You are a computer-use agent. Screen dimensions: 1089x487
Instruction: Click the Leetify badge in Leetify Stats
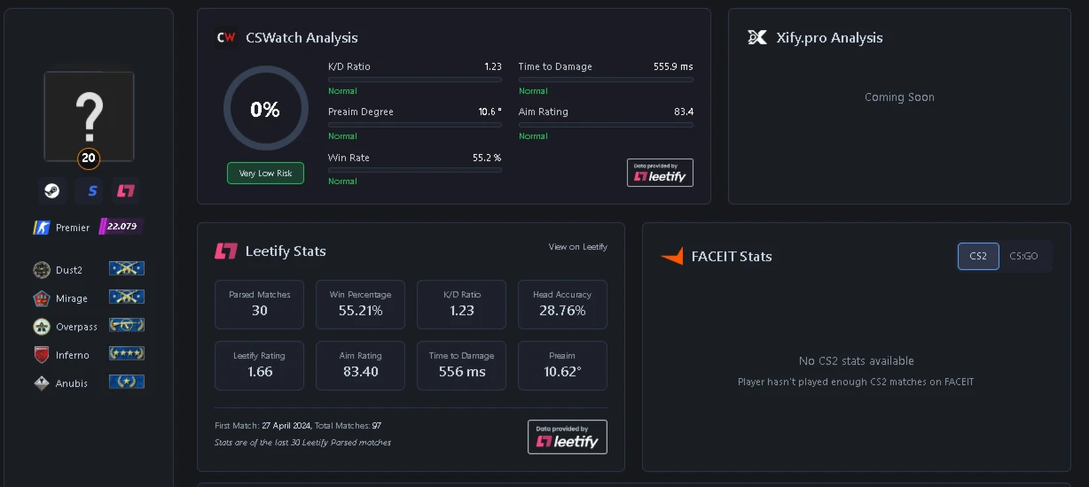[x=568, y=437]
